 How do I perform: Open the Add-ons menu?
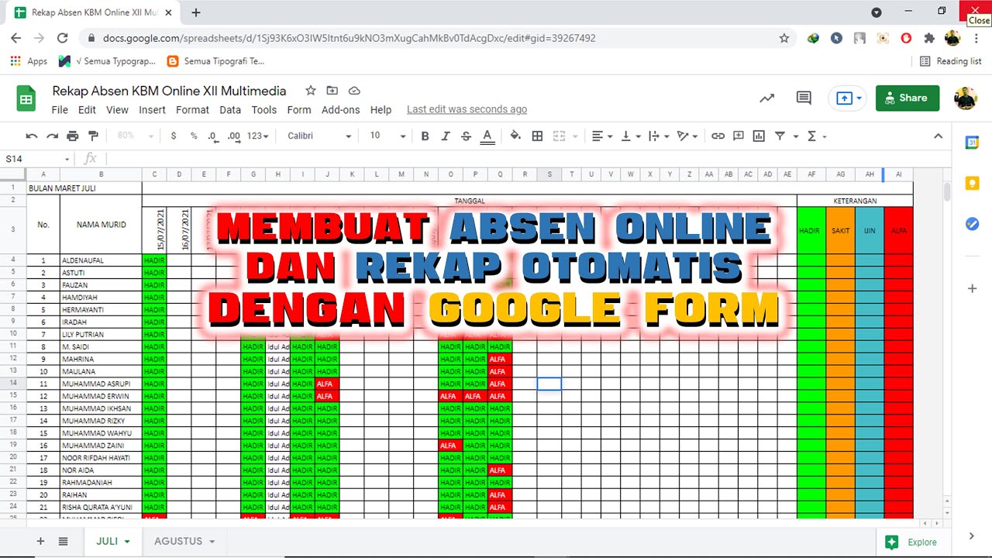[x=340, y=110]
